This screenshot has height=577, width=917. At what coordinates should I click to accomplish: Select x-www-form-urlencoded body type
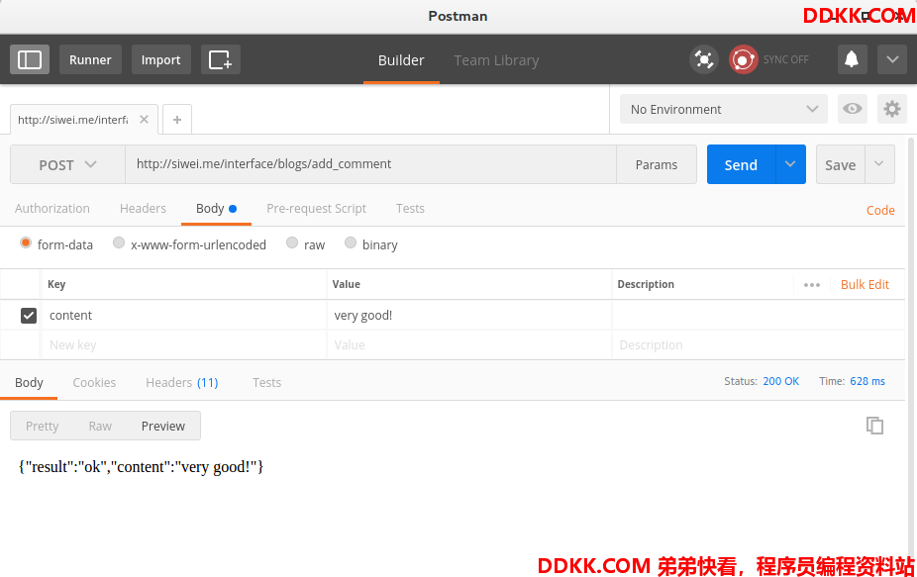[x=119, y=242]
